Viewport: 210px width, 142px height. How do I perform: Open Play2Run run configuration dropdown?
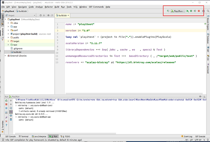pyautogui.click(x=178, y=11)
